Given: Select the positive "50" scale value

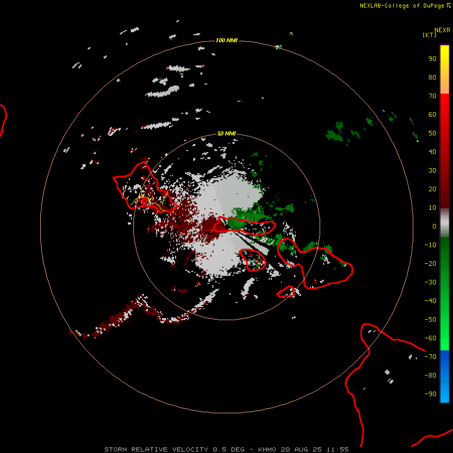Looking at the screenshot, I should click(432, 133).
